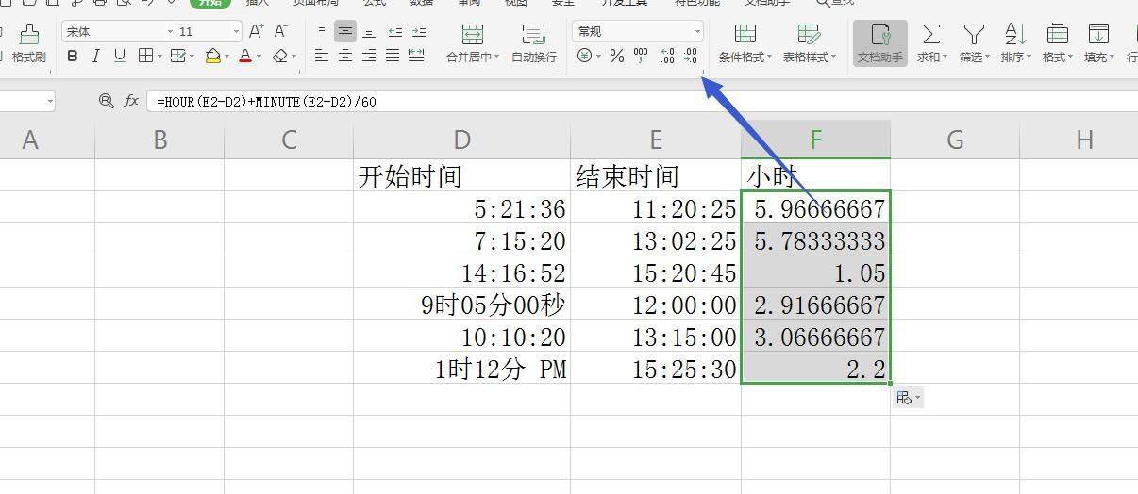
Task: Align text to the left
Action: pyautogui.click(x=322, y=57)
